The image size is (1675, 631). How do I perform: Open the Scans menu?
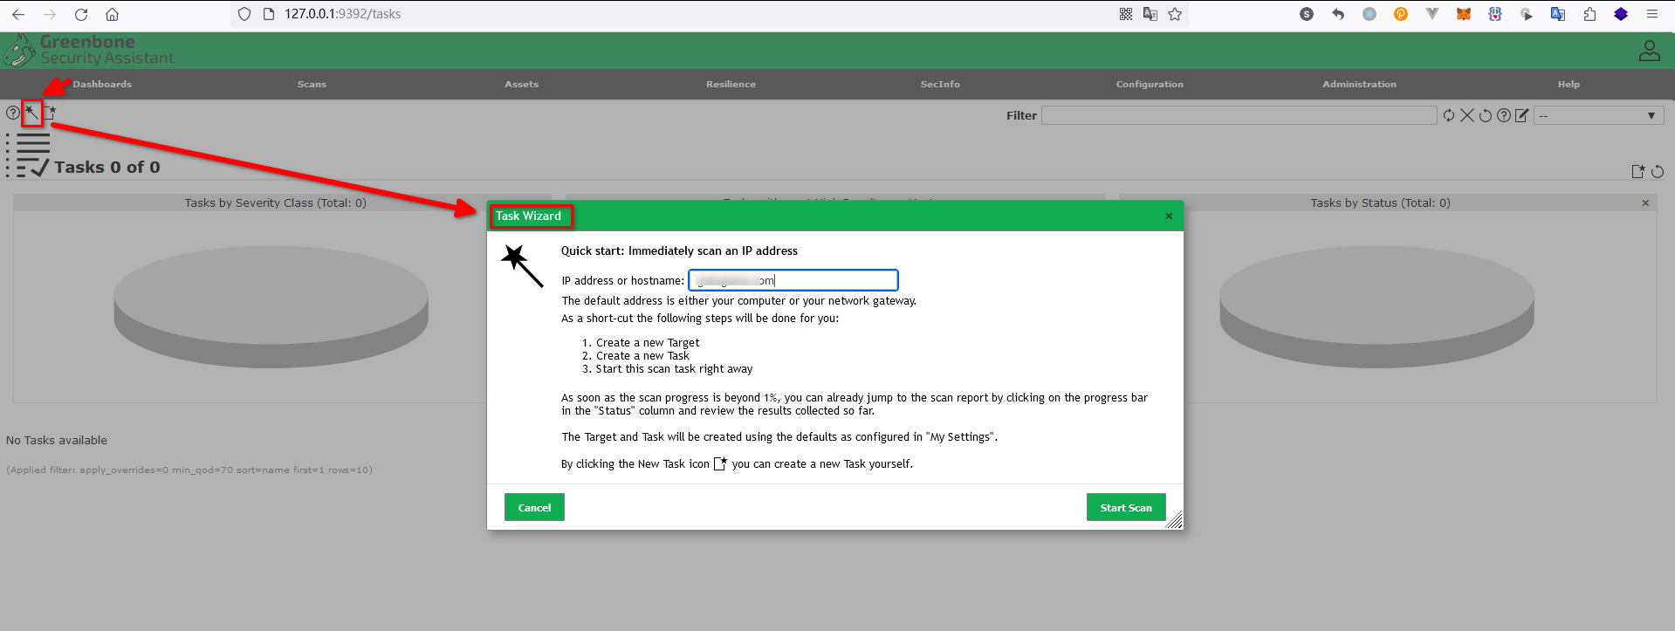pyautogui.click(x=312, y=85)
